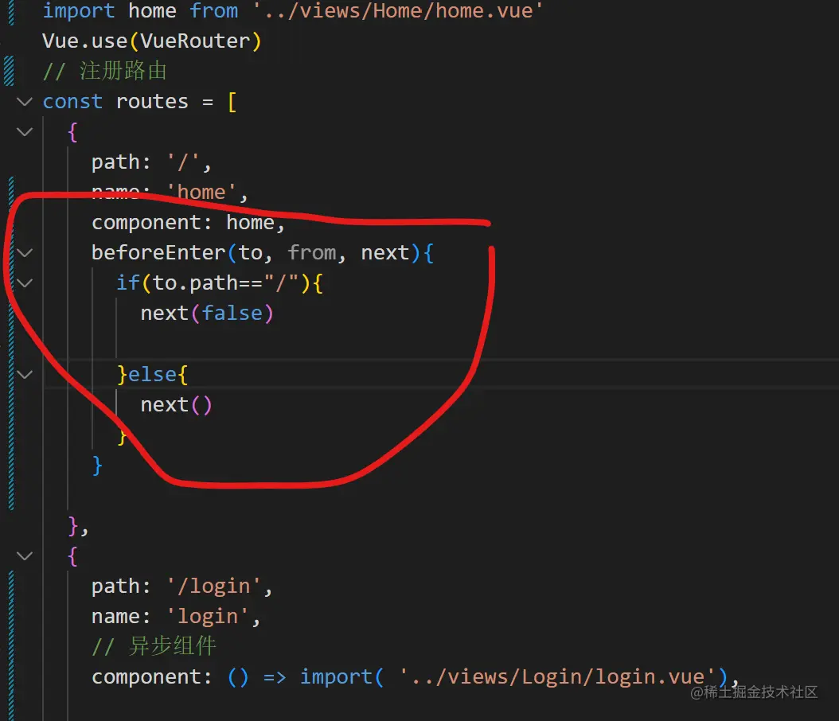
Task: Click the path: '/login' line
Action: coord(182,587)
